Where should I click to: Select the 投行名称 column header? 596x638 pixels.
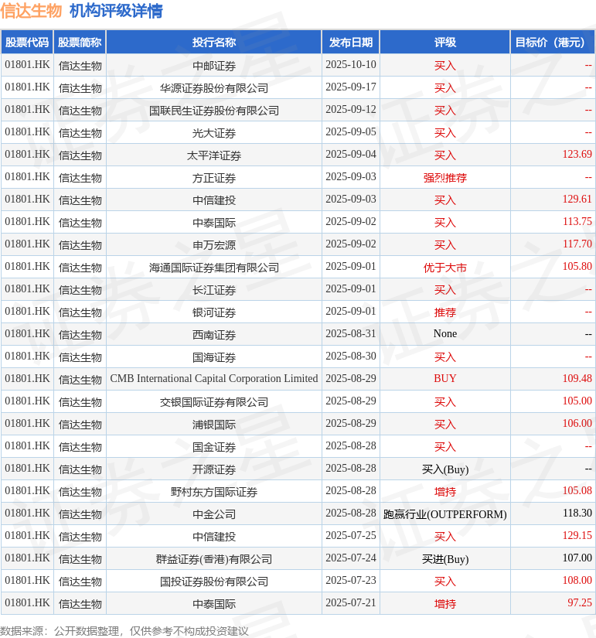(214, 43)
